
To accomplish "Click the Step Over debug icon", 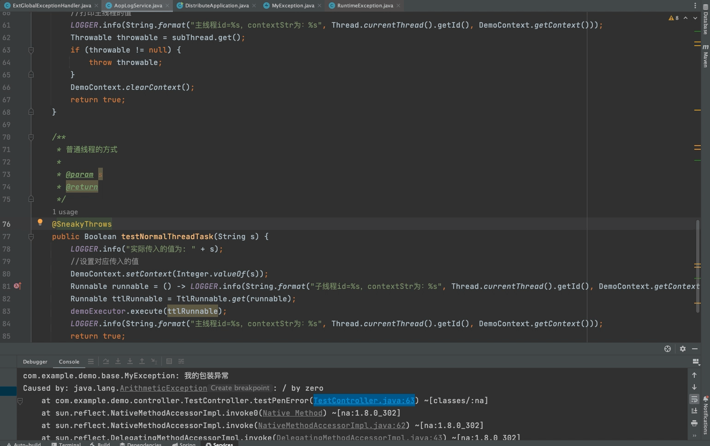I will (x=106, y=361).
